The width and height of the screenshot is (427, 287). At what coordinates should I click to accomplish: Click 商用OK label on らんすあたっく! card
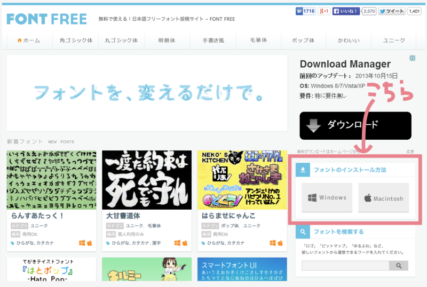click(x=30, y=234)
